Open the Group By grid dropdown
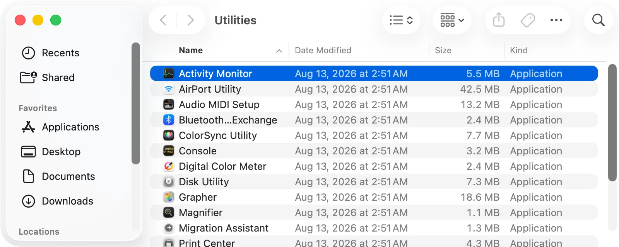 coord(452,20)
